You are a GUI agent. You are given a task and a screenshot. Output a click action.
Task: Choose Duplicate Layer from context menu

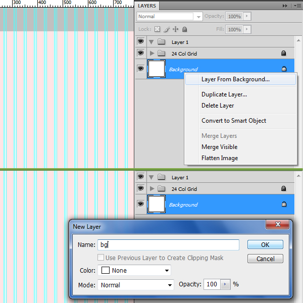224,94
